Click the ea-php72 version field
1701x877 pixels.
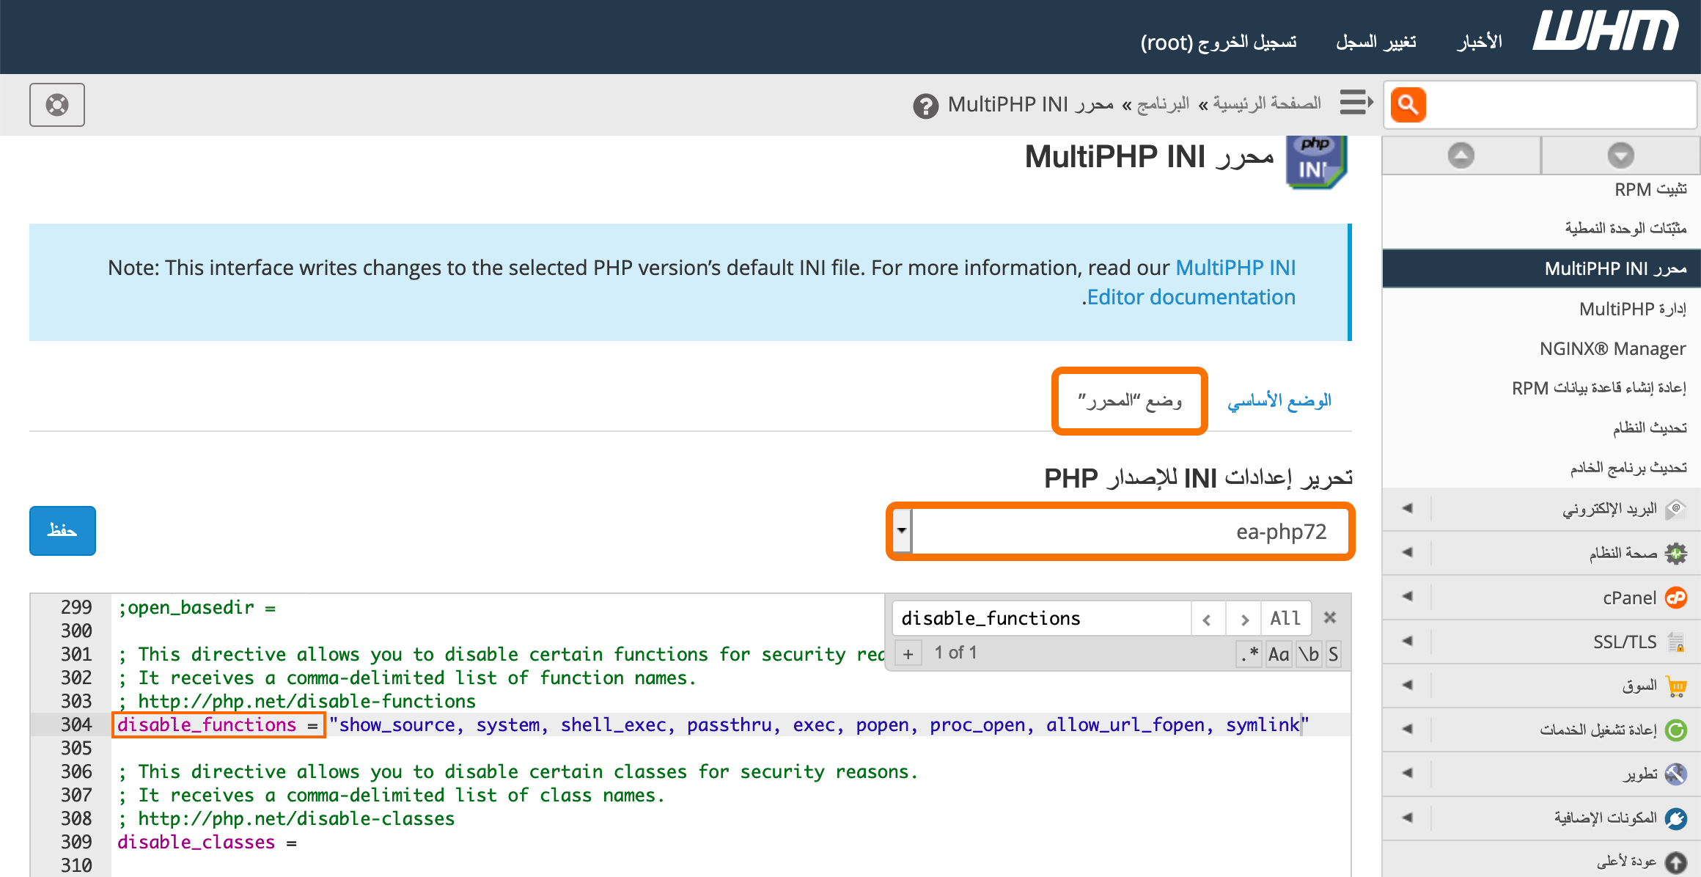click(1129, 531)
